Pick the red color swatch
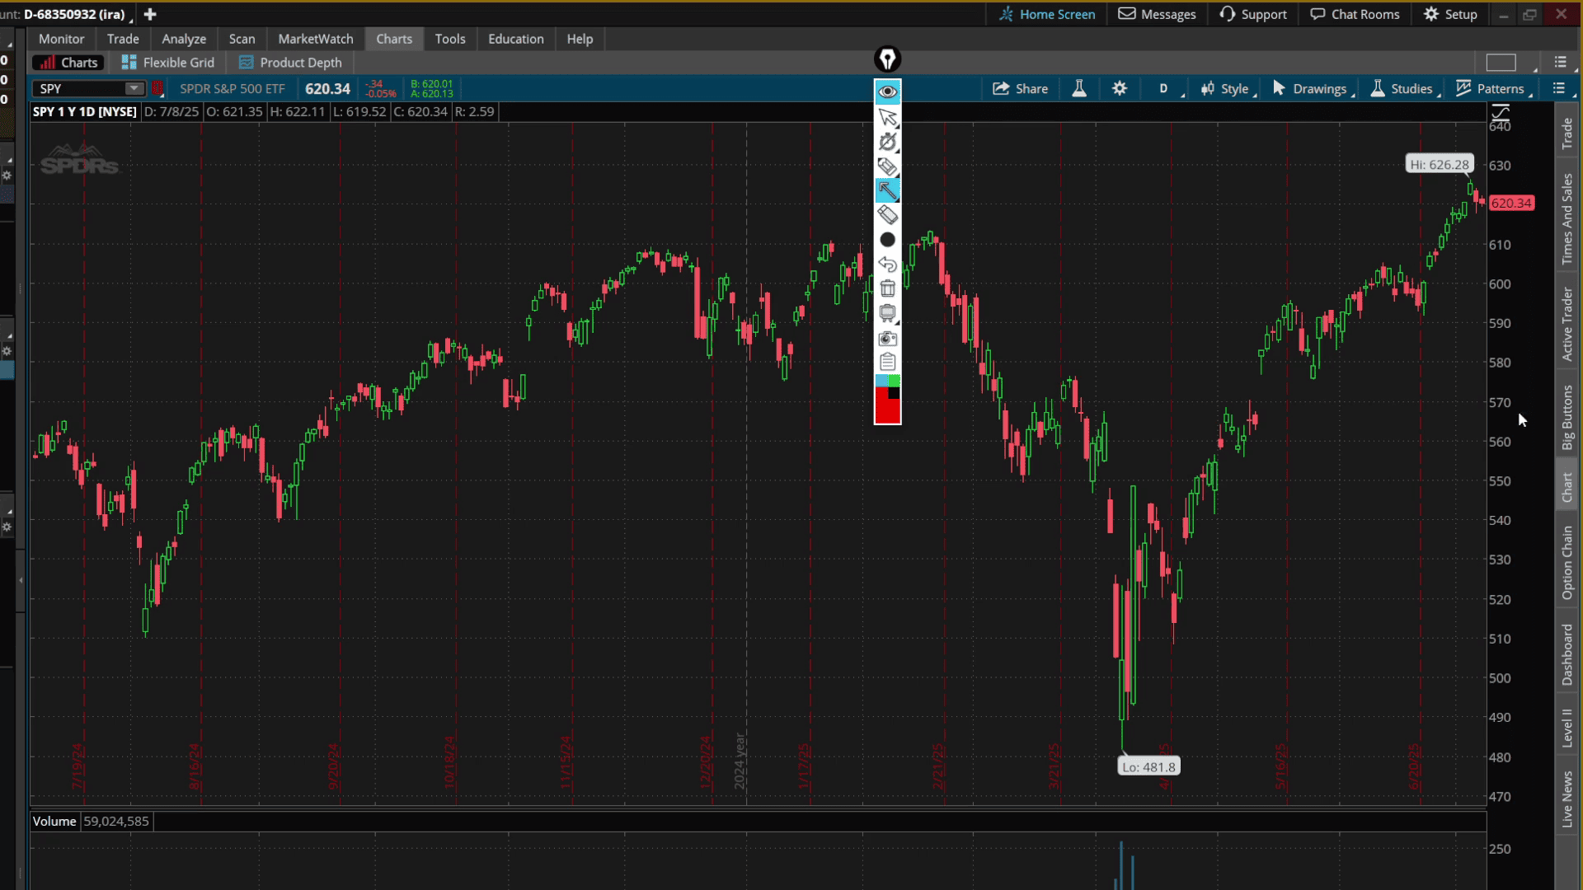Image resolution: width=1583 pixels, height=890 pixels. pos(886,410)
